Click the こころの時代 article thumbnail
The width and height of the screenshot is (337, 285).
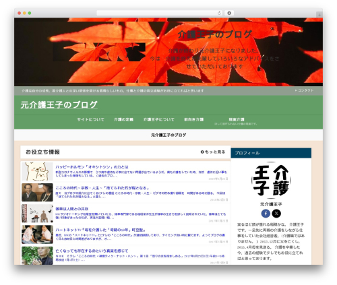(x=37, y=192)
